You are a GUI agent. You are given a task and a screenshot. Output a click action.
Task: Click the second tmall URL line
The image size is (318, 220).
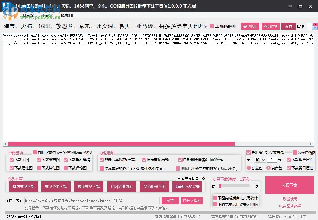[x=158, y=39]
